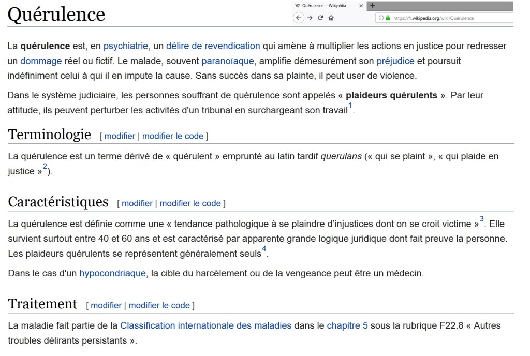Click the forward navigation arrow

pyautogui.click(x=308, y=17)
